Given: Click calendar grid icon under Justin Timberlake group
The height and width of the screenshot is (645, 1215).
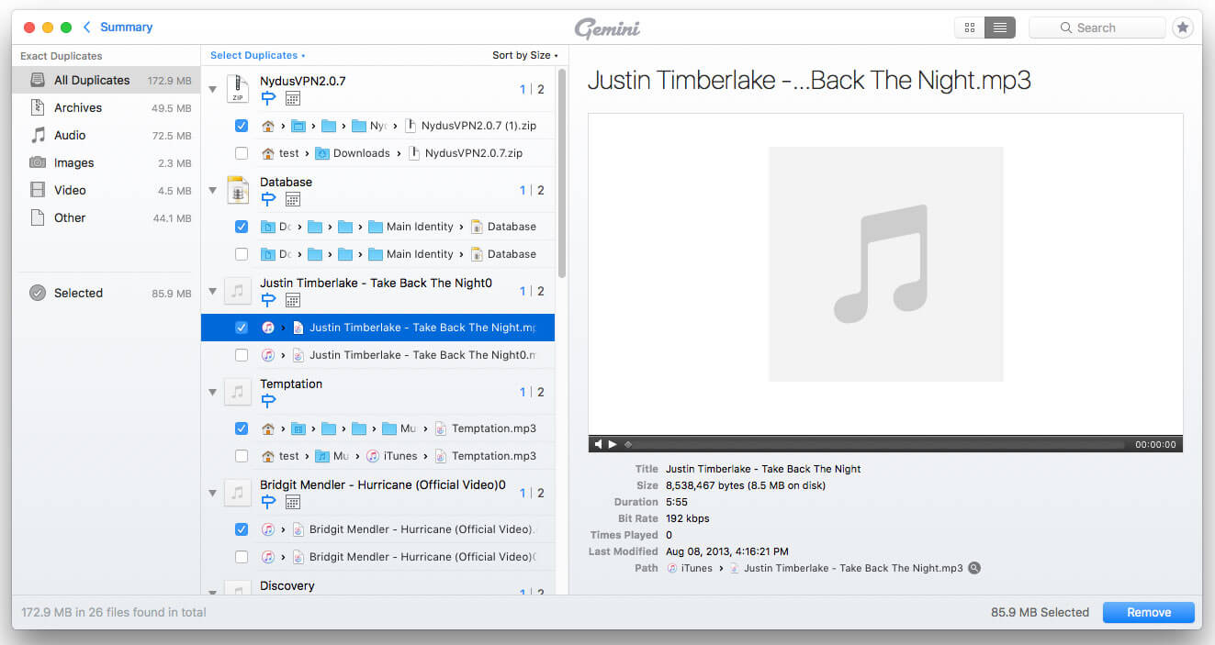Looking at the screenshot, I should 293,300.
